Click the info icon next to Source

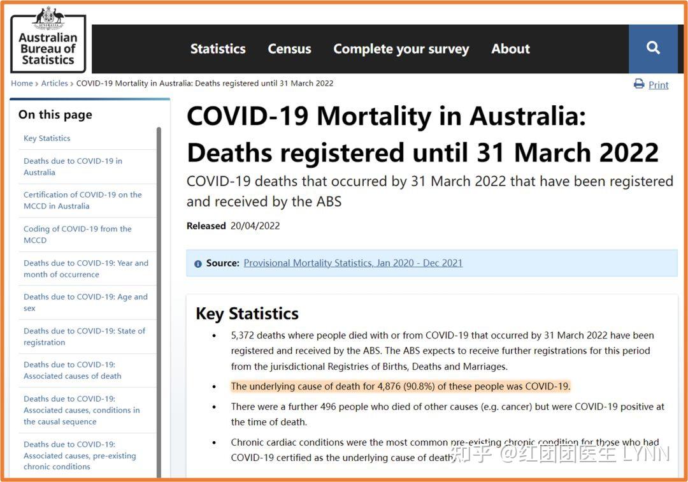(198, 264)
